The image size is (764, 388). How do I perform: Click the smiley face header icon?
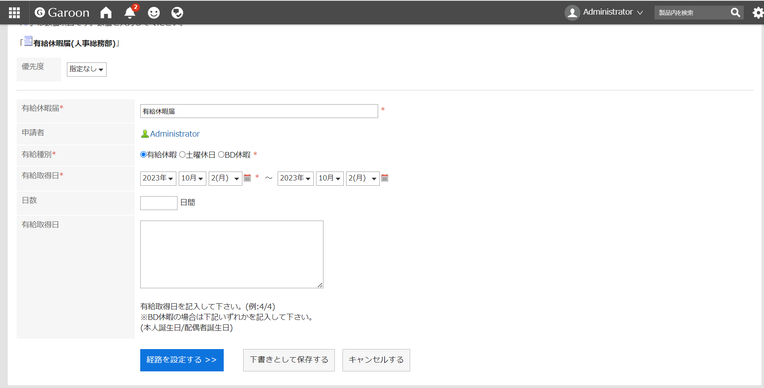click(154, 13)
